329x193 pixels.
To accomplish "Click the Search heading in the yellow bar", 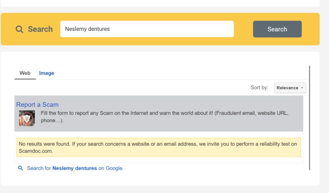I will tap(40, 29).
